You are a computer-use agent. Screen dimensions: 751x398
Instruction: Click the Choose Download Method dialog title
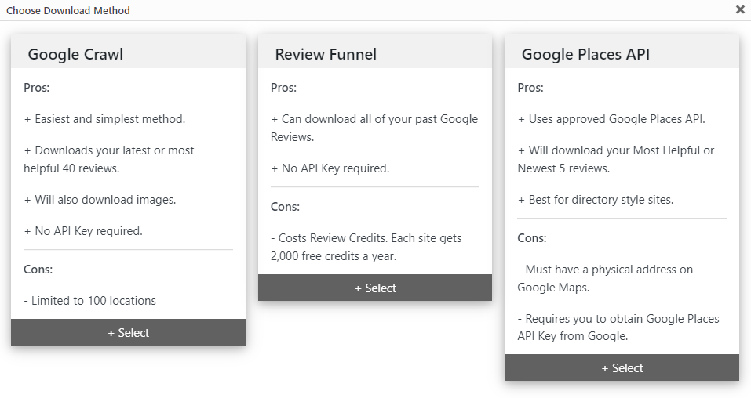click(x=68, y=10)
